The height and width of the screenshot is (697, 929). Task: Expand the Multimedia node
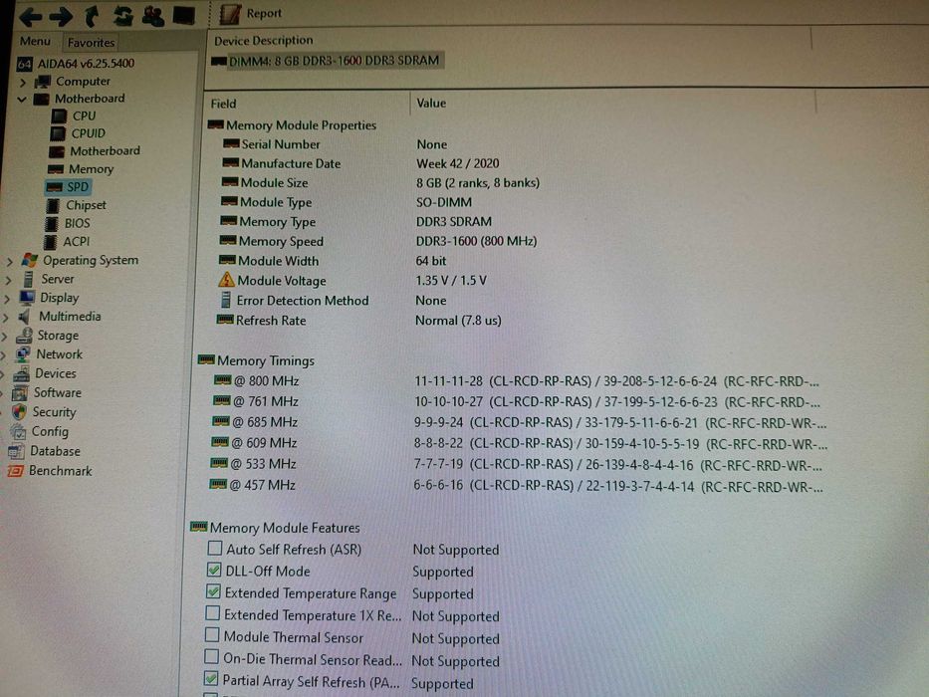tap(6, 318)
